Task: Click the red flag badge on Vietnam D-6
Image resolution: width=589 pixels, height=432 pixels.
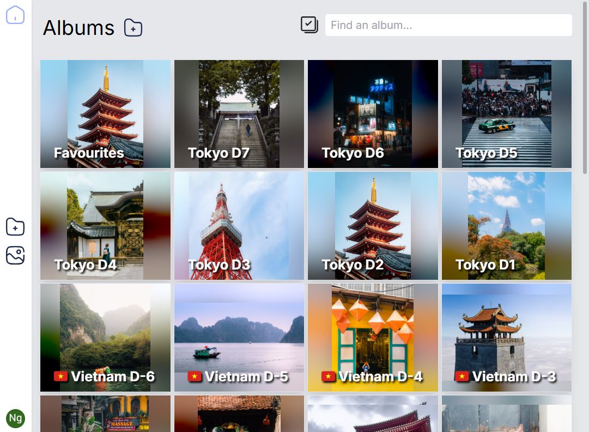Action: click(x=60, y=376)
